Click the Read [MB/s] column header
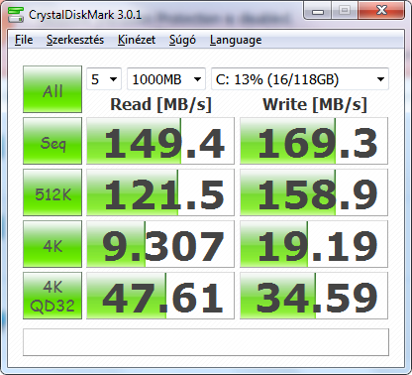 click(160, 104)
